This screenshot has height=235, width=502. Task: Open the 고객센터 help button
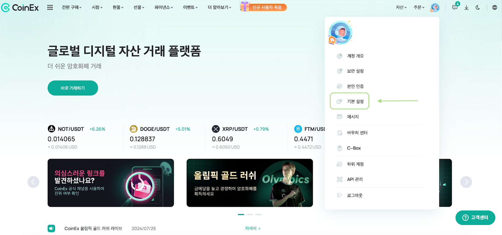(475, 218)
